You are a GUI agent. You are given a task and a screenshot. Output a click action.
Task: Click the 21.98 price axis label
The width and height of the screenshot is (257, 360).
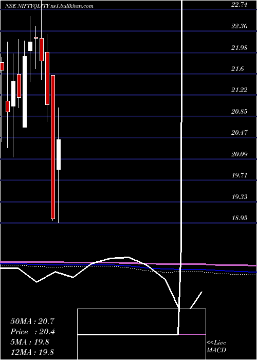point(240,47)
